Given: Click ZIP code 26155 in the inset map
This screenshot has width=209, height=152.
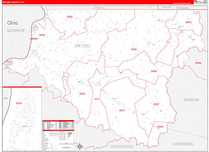Looking at the screenshot, I should [19, 103].
